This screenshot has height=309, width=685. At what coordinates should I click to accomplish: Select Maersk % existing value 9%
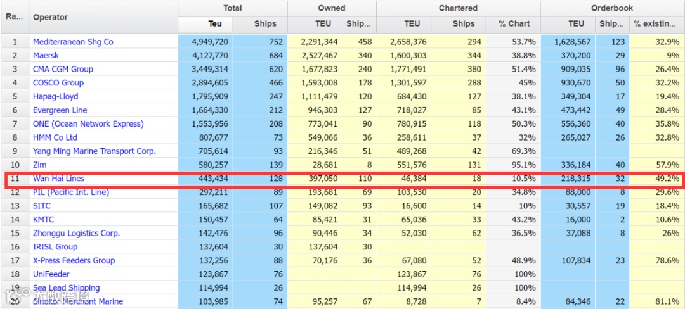coord(673,55)
